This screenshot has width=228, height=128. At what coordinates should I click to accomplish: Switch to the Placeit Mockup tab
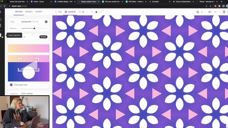click(x=207, y=1)
